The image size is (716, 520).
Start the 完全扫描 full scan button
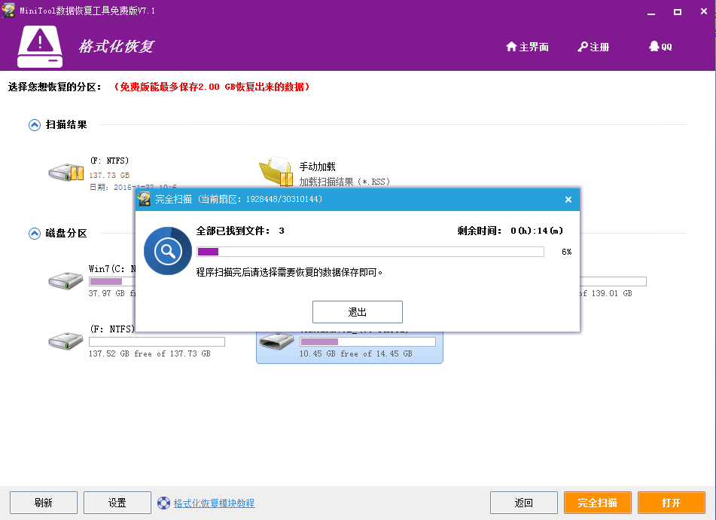click(x=598, y=503)
